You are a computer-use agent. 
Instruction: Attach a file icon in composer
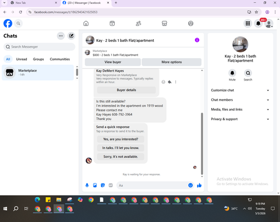pos(95,185)
